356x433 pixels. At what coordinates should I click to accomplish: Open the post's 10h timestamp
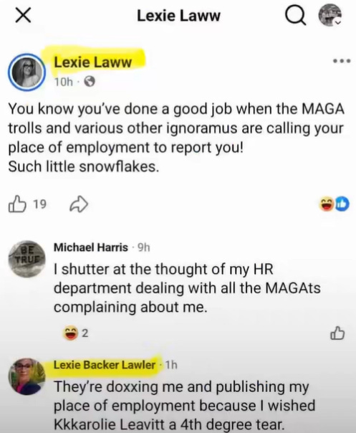(x=63, y=82)
